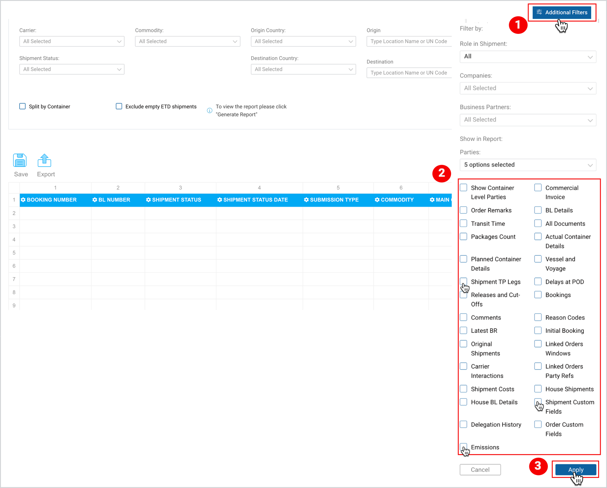Image resolution: width=607 pixels, height=488 pixels.
Task: Expand Destination Country dropdown
Action: tap(303, 69)
